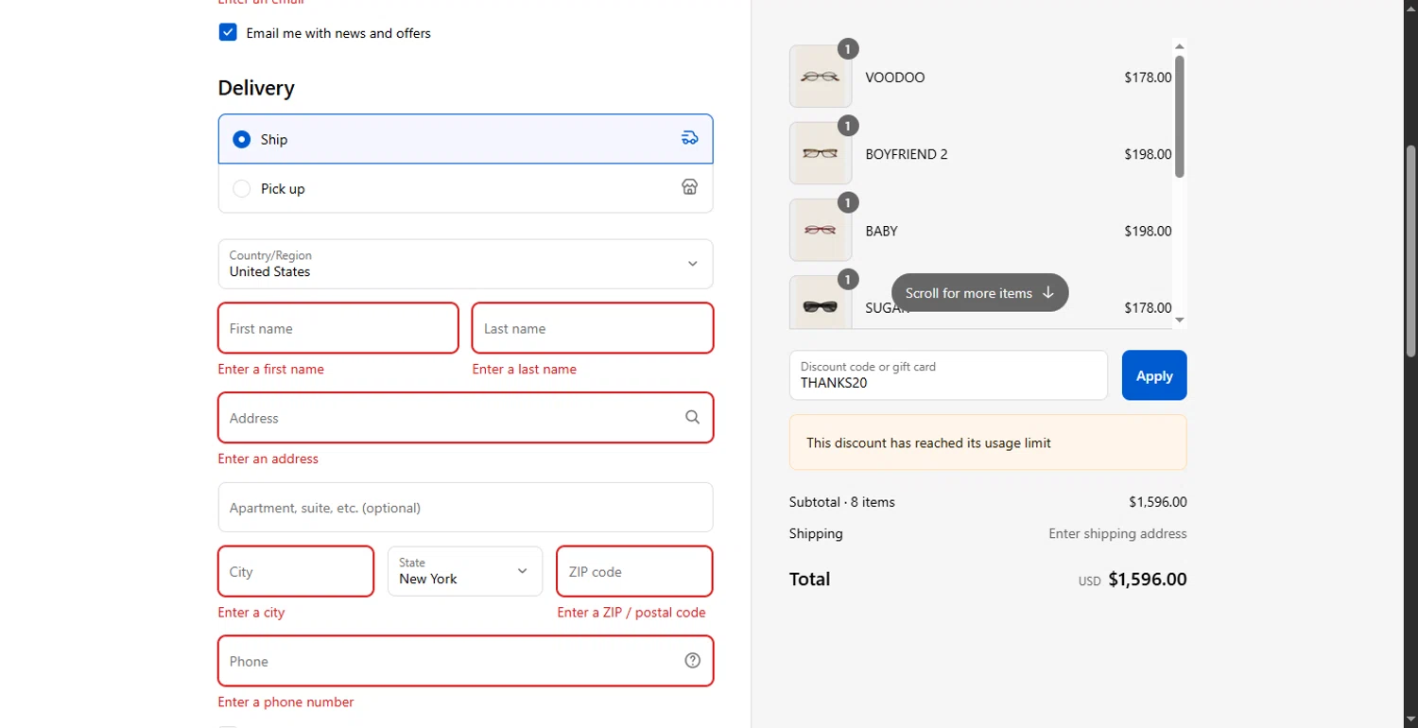Screen dimensions: 1418x728
Task: Click the order items list scrollbar thumb
Action: pos(1179,115)
